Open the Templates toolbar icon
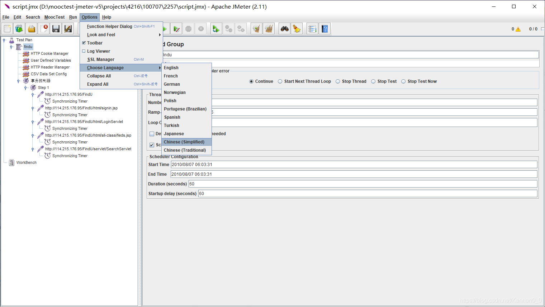 tap(19, 29)
